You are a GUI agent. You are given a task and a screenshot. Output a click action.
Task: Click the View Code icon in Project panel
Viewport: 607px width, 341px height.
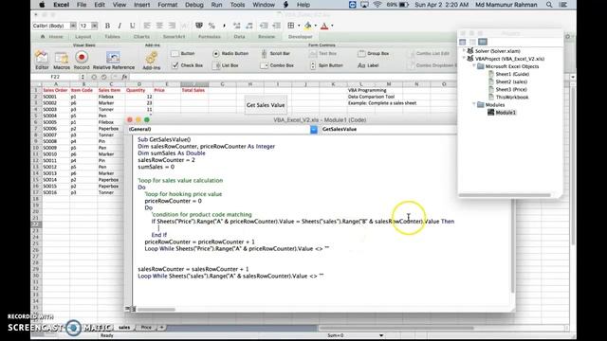[x=463, y=42]
